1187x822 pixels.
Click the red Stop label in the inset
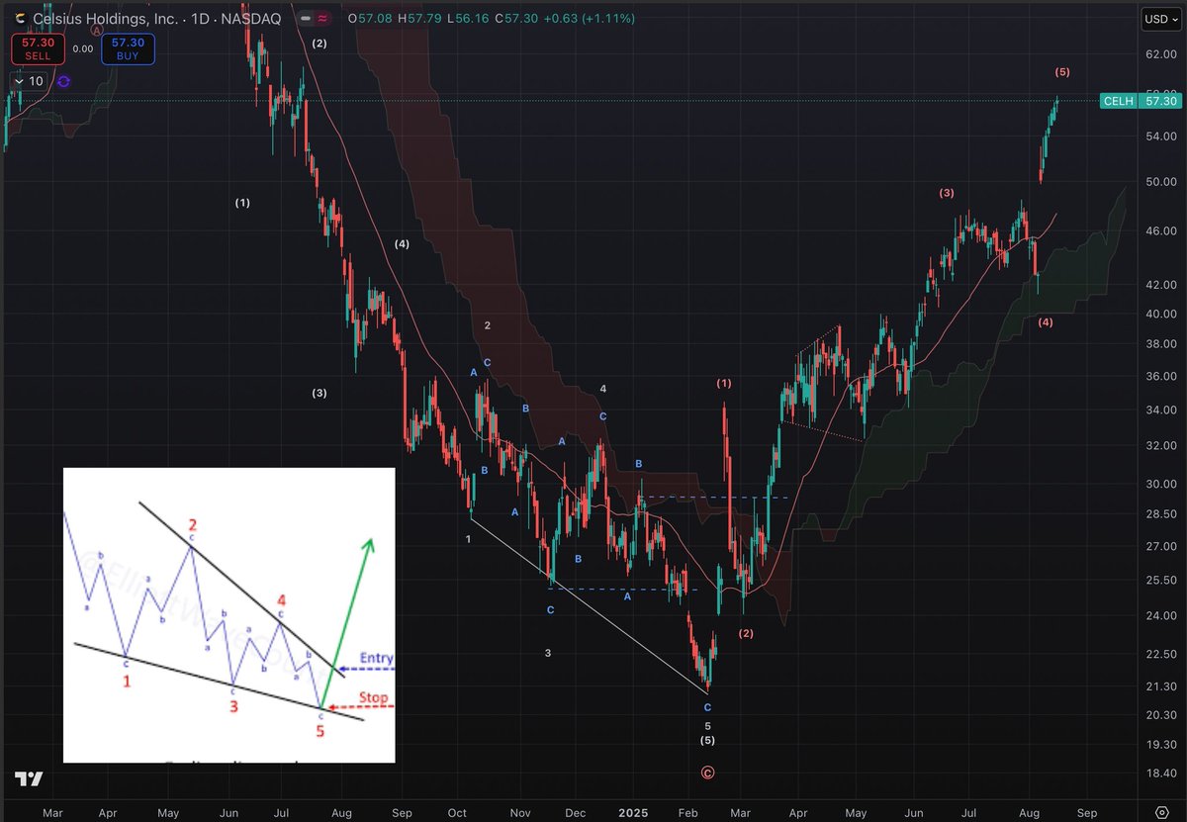pos(374,697)
